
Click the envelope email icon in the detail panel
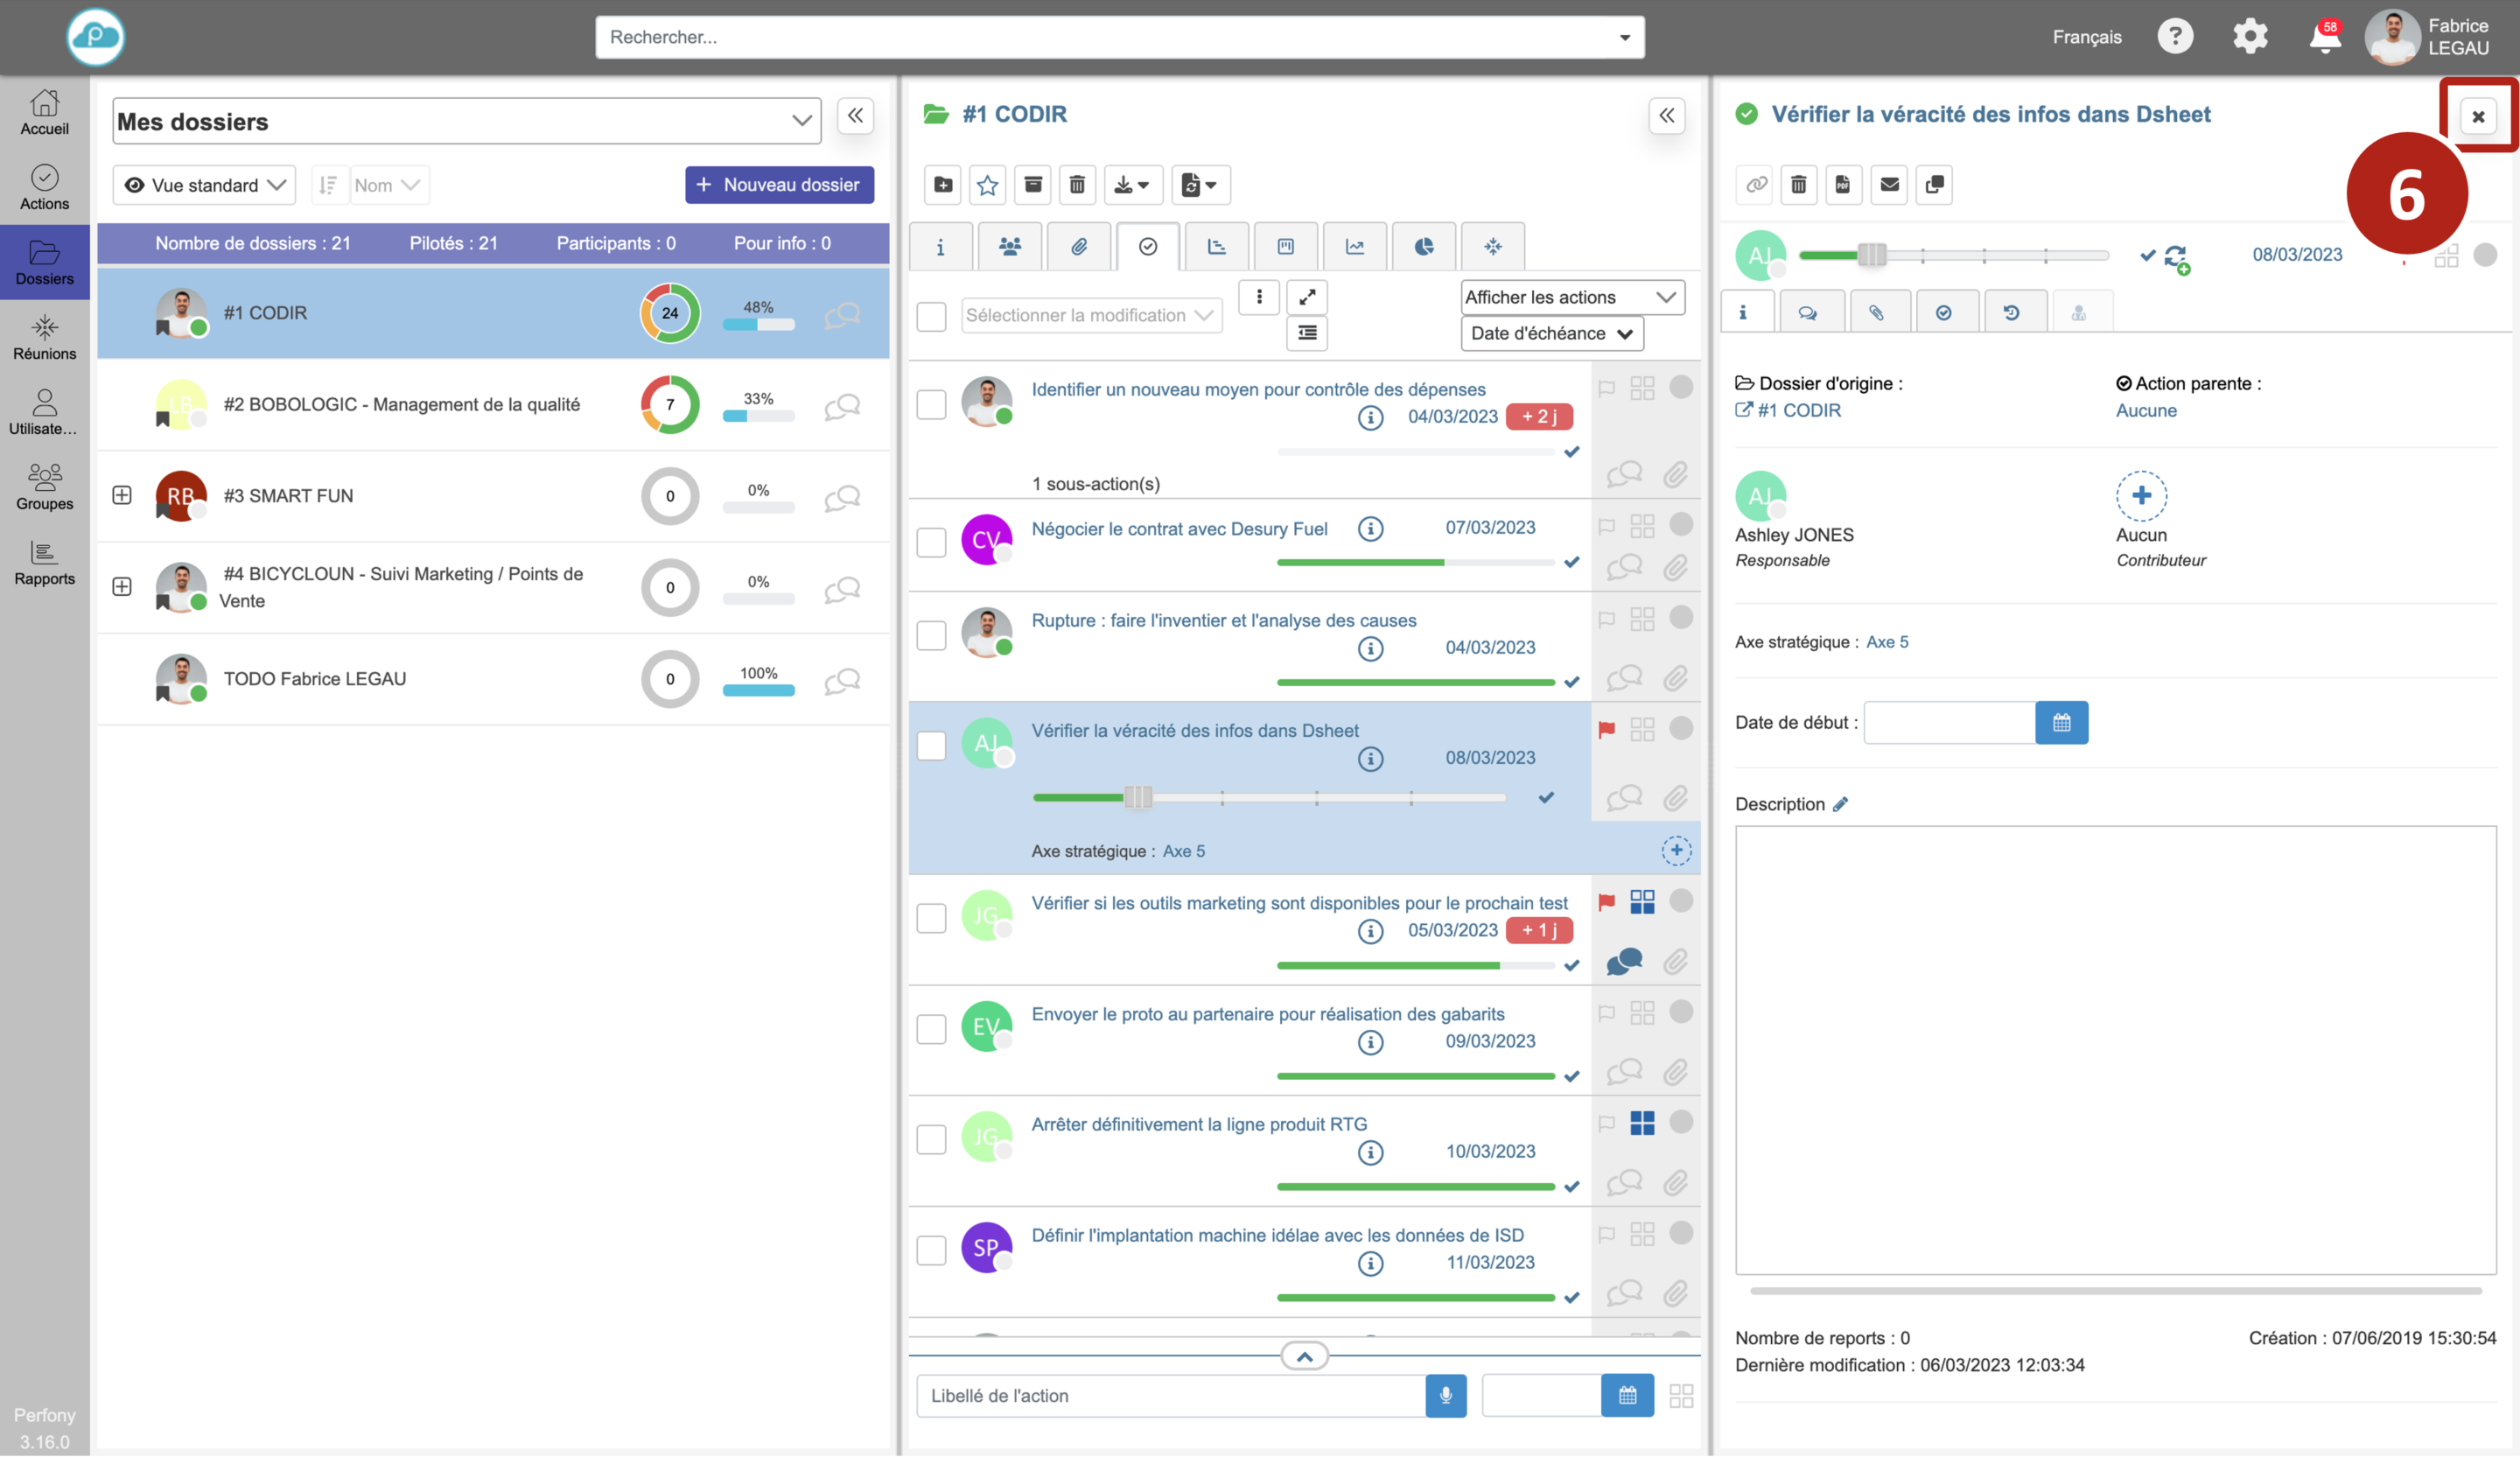[1888, 185]
